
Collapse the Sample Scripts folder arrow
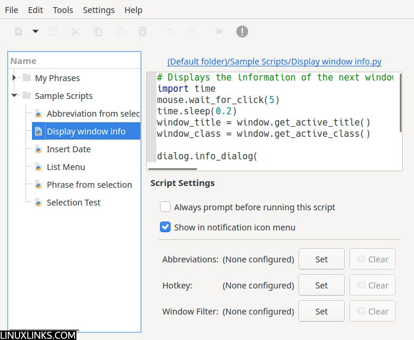click(14, 95)
